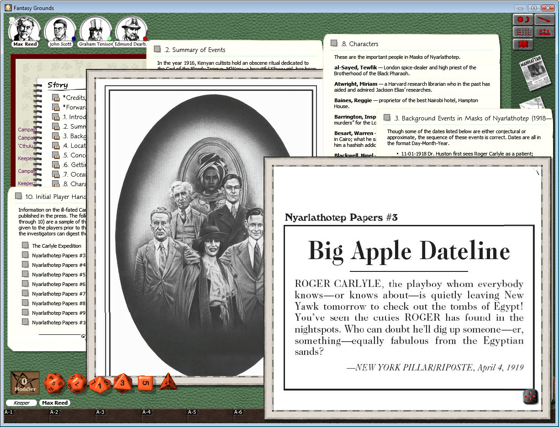Image resolution: width=559 pixels, height=427 pixels.
Task: Select the Max Reed character portrait
Action: click(x=25, y=28)
